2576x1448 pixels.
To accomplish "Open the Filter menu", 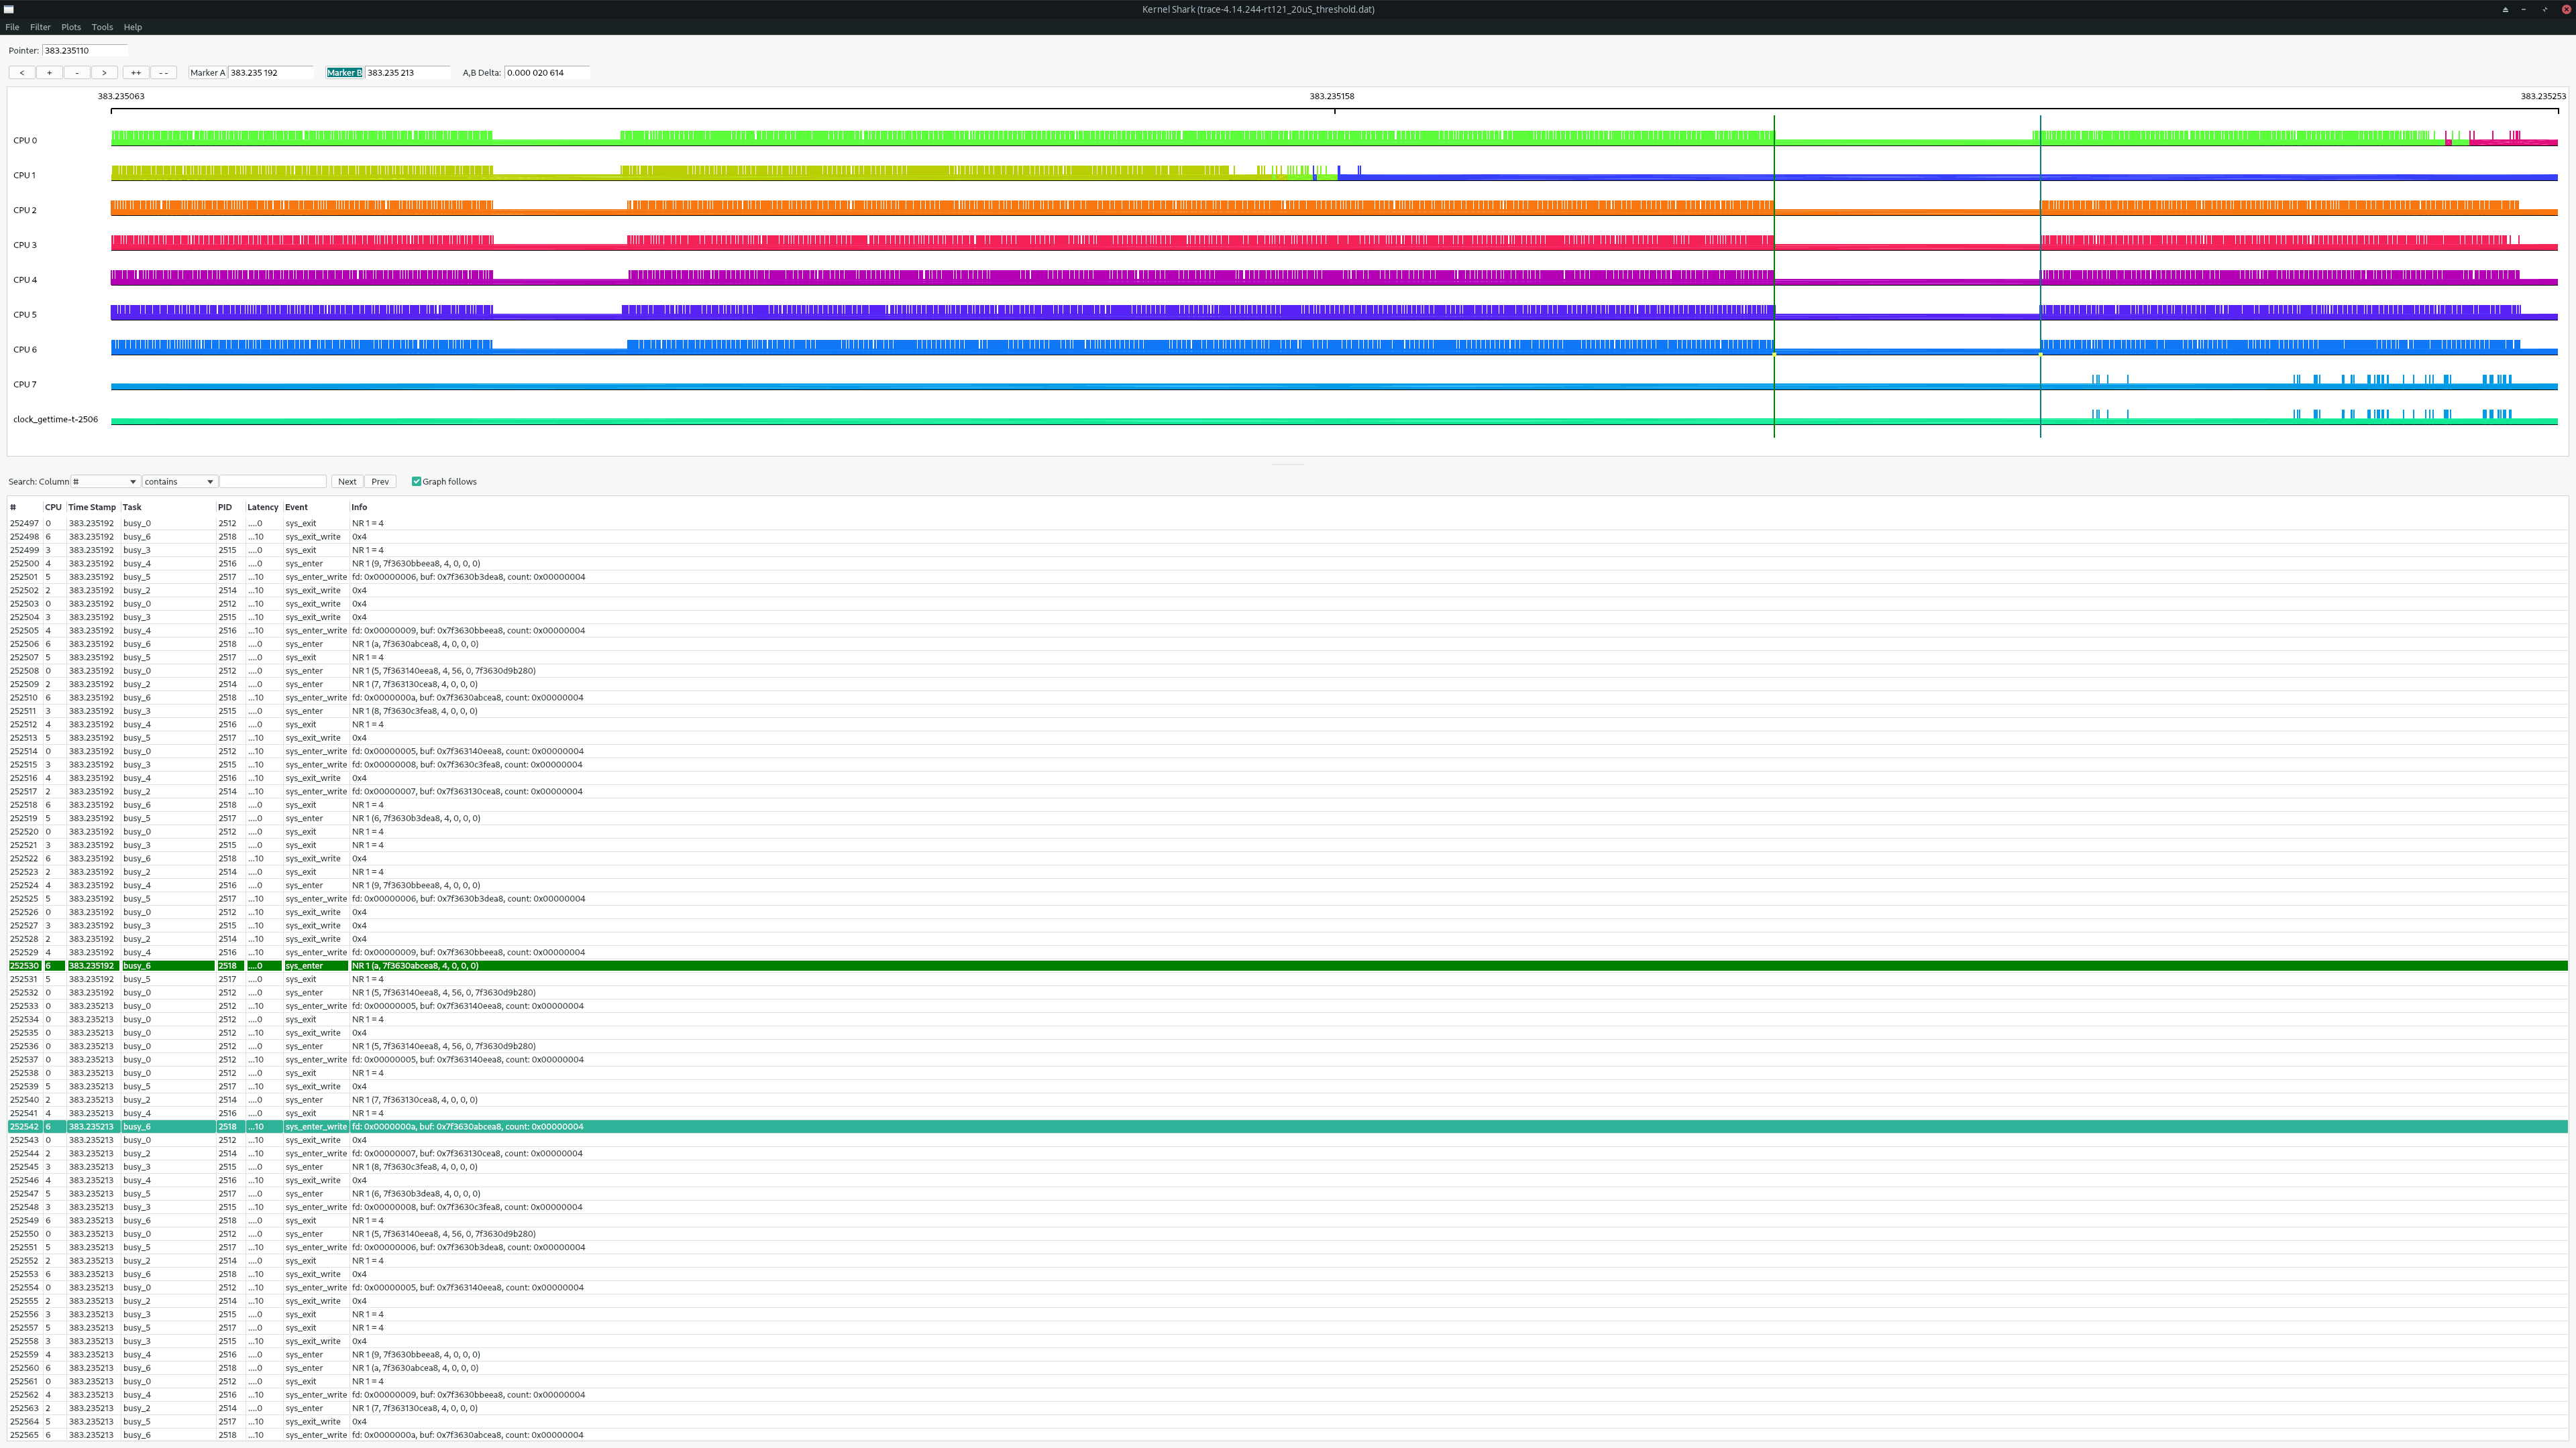I will (x=40, y=27).
